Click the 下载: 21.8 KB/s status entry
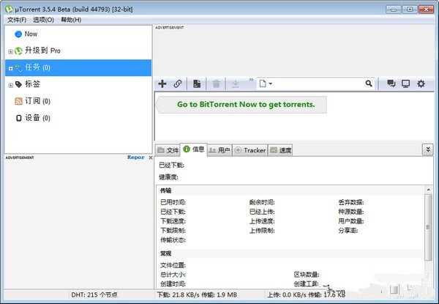 tap(197, 294)
